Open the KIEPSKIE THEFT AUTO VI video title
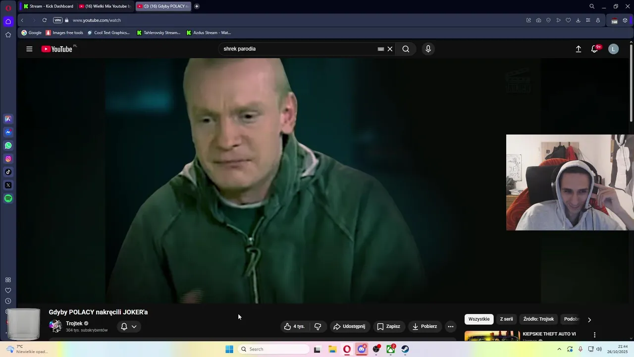Screen dimensions: 634x357 549,334
